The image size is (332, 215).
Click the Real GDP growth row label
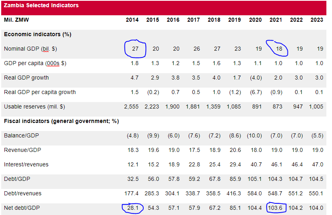click(x=26, y=78)
